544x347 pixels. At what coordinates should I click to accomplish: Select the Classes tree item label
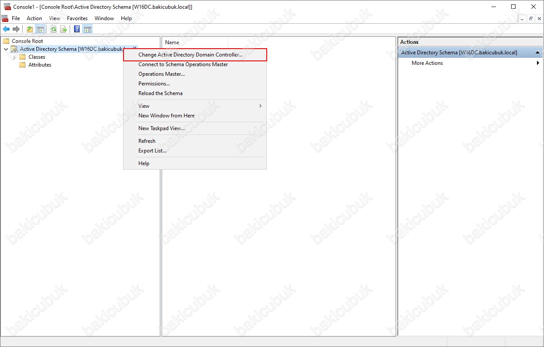37,57
